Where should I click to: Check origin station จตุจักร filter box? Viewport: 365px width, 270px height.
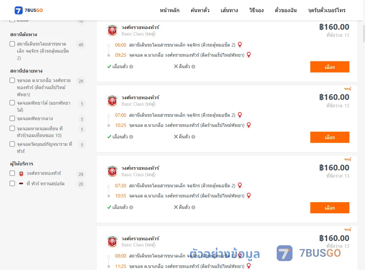pos(13,44)
